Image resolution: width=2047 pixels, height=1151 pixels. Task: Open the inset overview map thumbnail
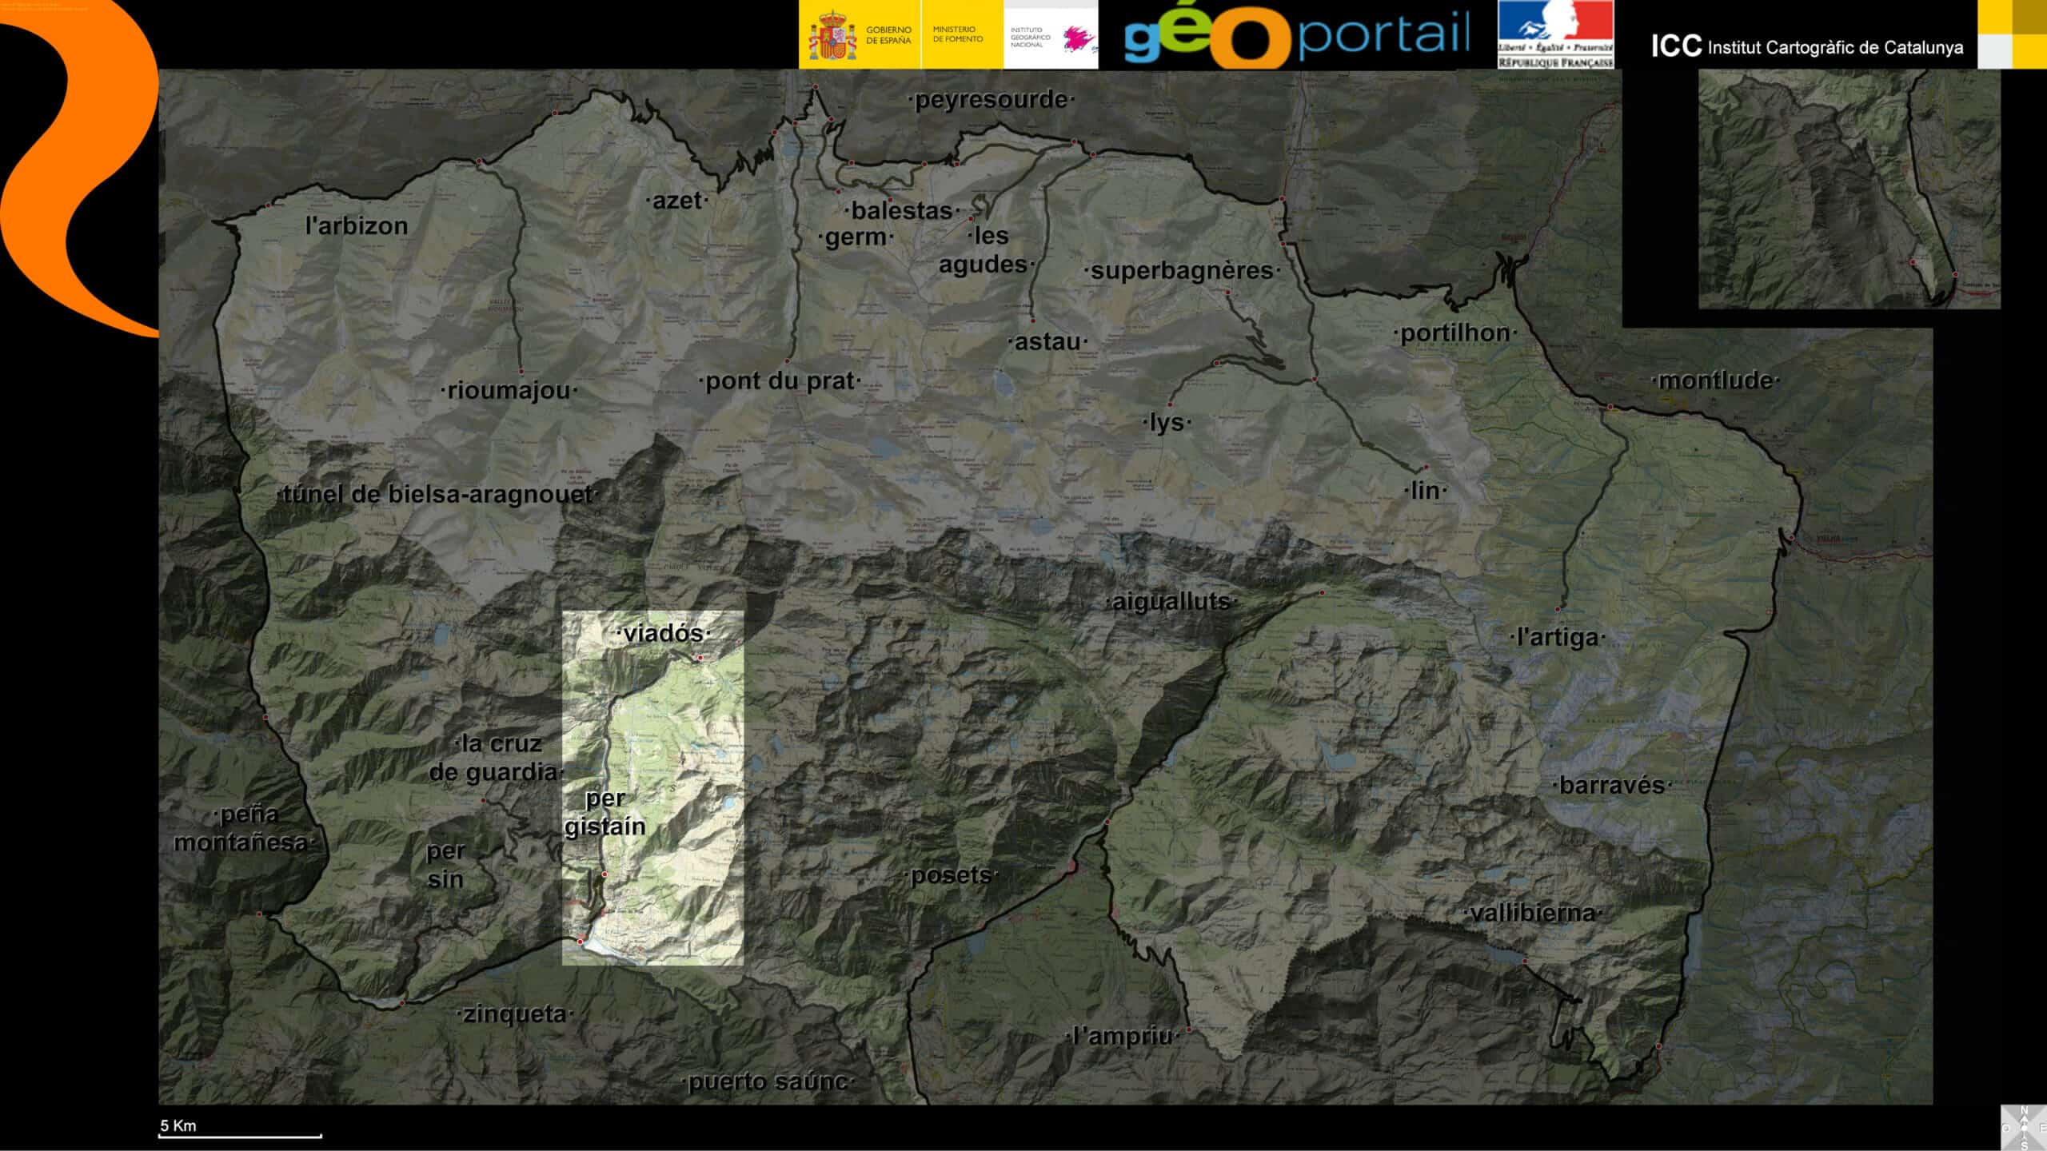1849,189
